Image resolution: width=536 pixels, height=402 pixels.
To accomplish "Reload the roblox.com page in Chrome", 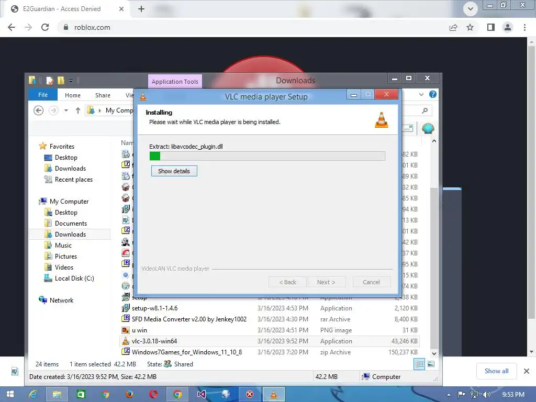I will (x=45, y=27).
